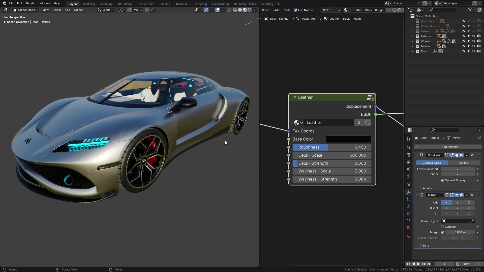
Task: Select the Simple subdivision type
Action: click(x=464, y=163)
